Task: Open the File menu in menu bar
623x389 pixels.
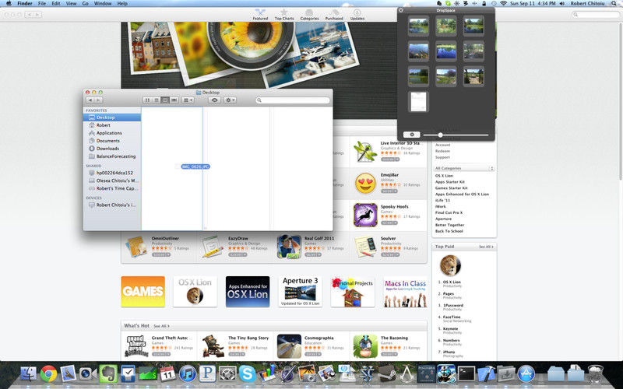Action: tap(42, 3)
